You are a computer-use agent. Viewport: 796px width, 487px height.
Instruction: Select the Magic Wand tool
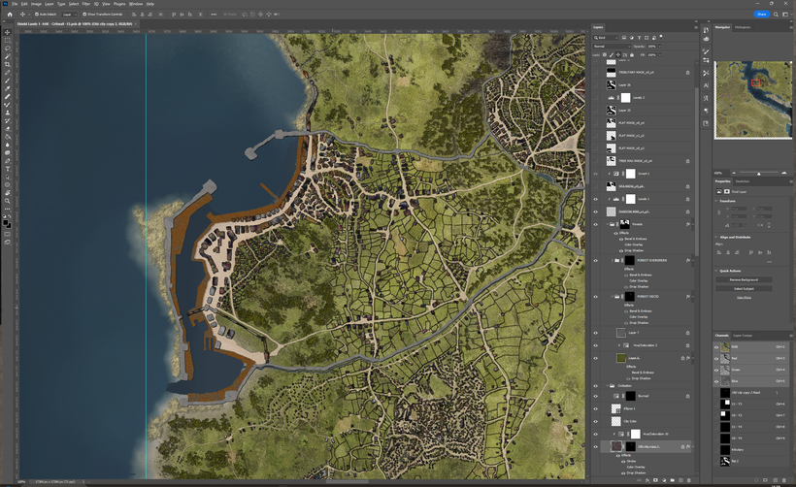coord(7,56)
